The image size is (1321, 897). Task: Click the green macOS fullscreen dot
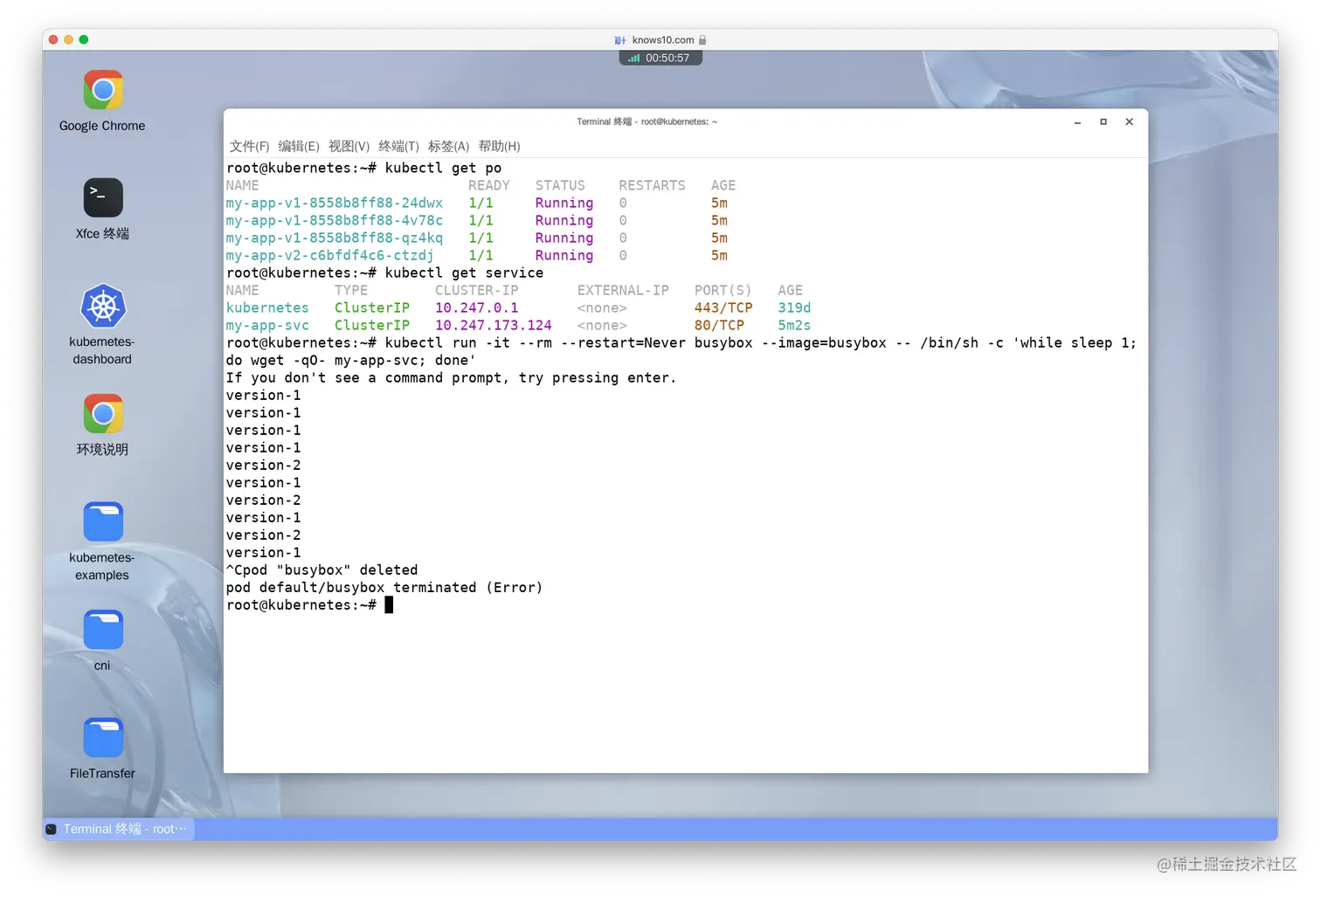84,39
